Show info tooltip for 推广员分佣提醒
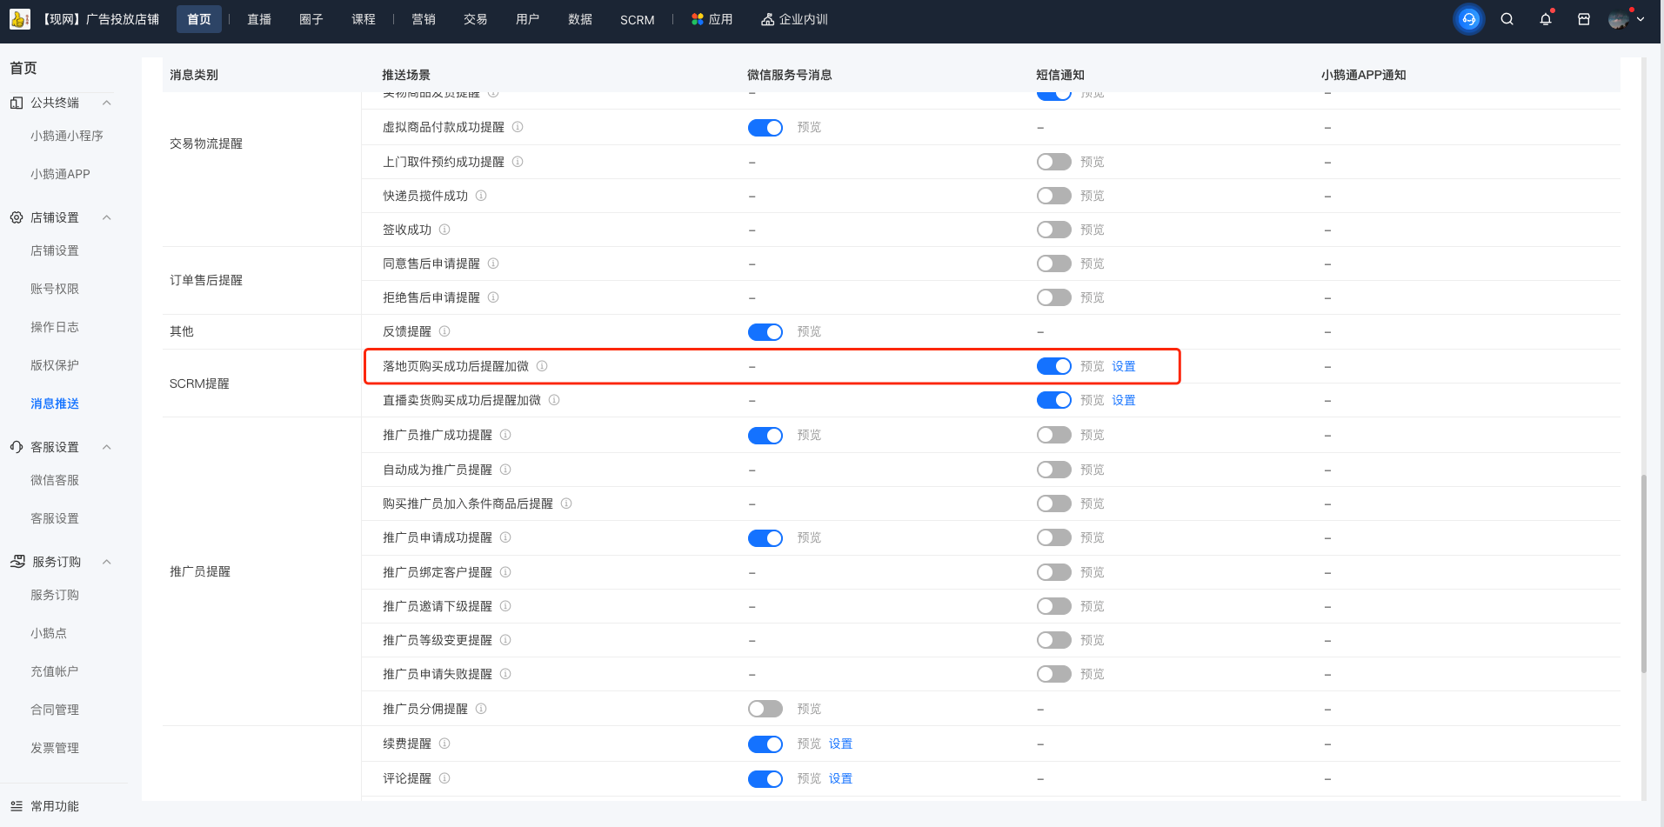 coord(481,709)
